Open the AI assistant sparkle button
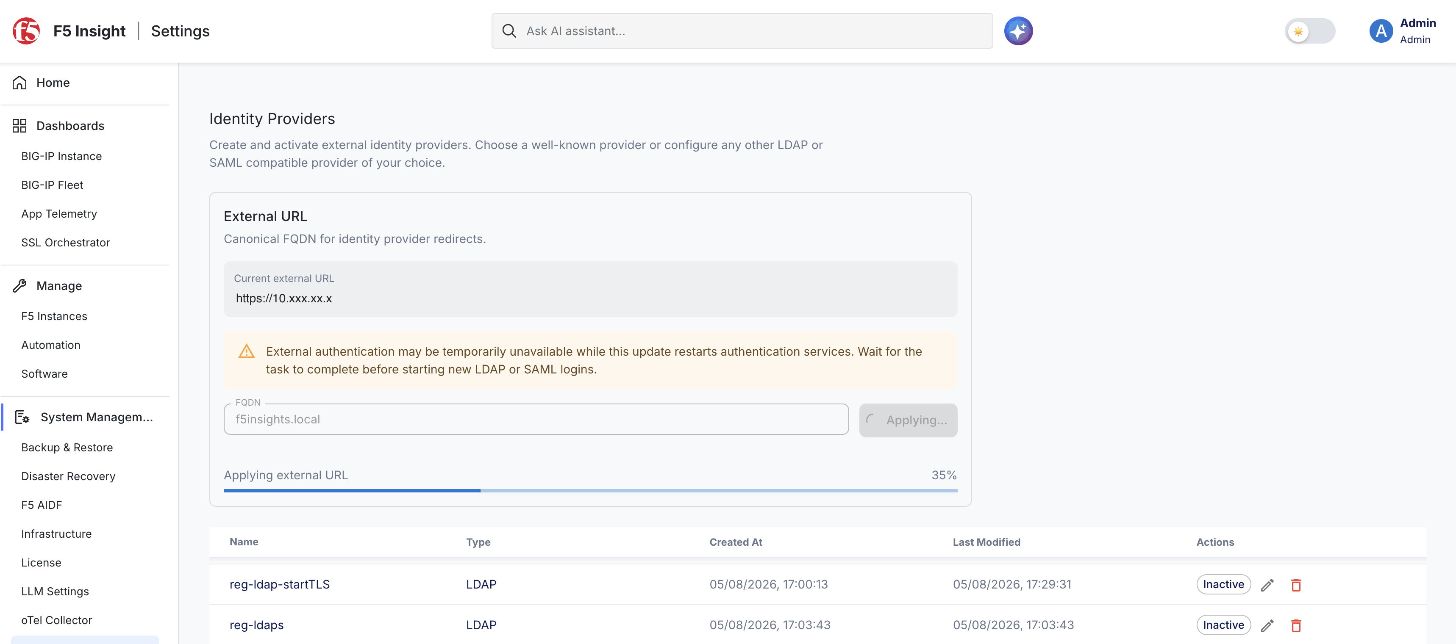Viewport: 1456px width, 644px height. pyautogui.click(x=1018, y=31)
